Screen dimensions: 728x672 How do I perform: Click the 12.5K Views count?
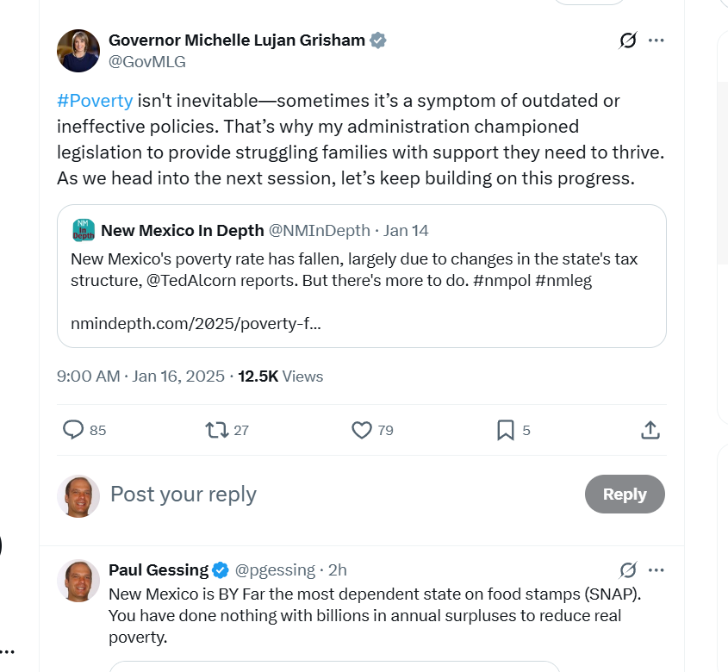pos(281,376)
